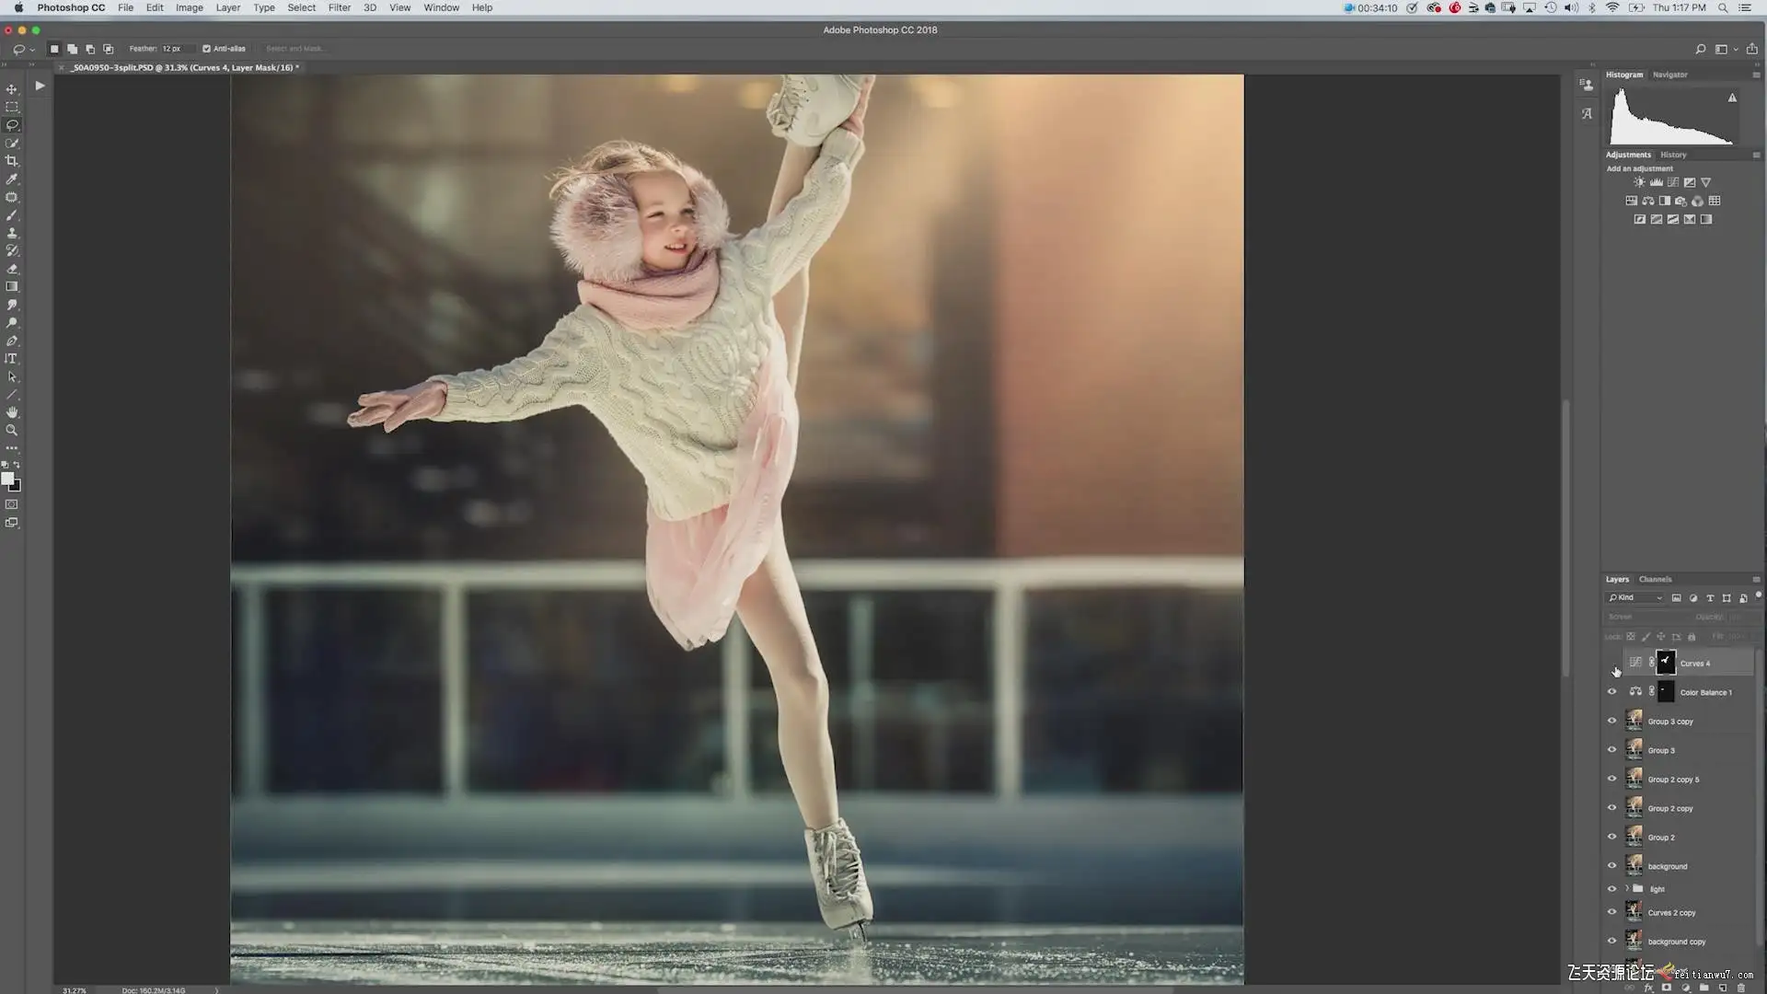Switch to the Channels tab
Image resolution: width=1767 pixels, height=994 pixels.
click(1655, 580)
